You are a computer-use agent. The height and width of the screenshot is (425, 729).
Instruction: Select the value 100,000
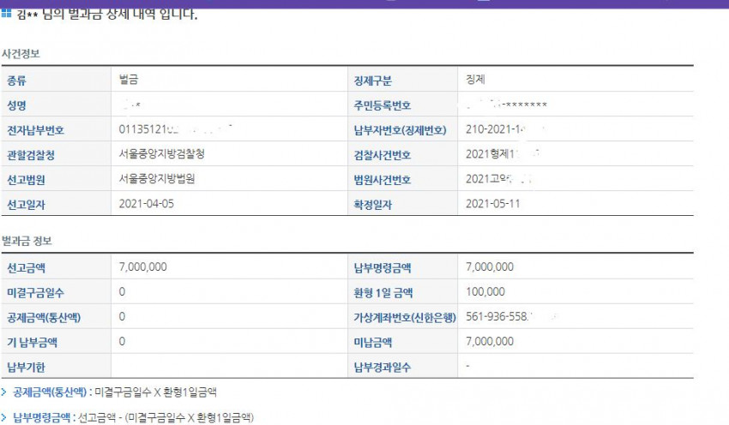tap(485, 291)
